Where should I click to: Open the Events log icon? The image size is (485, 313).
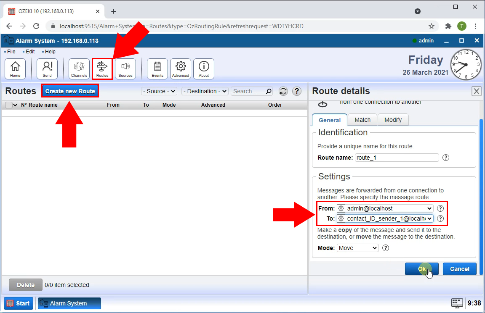[x=157, y=68]
